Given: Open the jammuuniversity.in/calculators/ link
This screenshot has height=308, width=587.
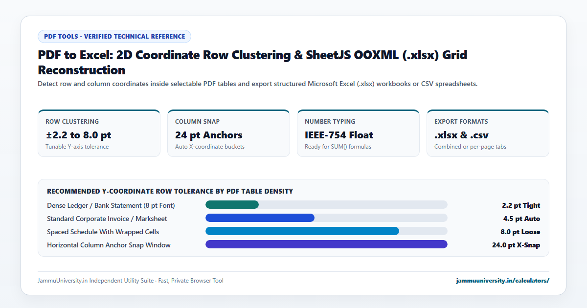Looking at the screenshot, I should pyautogui.click(x=502, y=281).
